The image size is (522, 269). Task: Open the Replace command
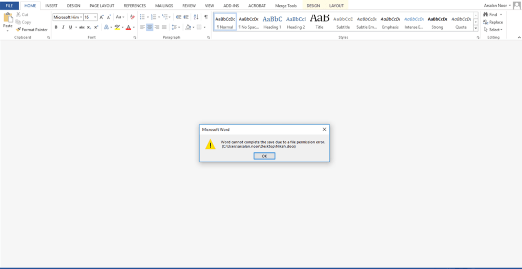click(x=493, y=22)
